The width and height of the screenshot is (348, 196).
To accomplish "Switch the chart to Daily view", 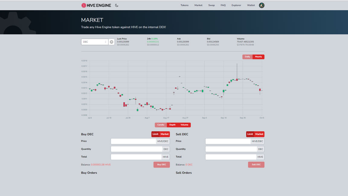I will (247, 57).
